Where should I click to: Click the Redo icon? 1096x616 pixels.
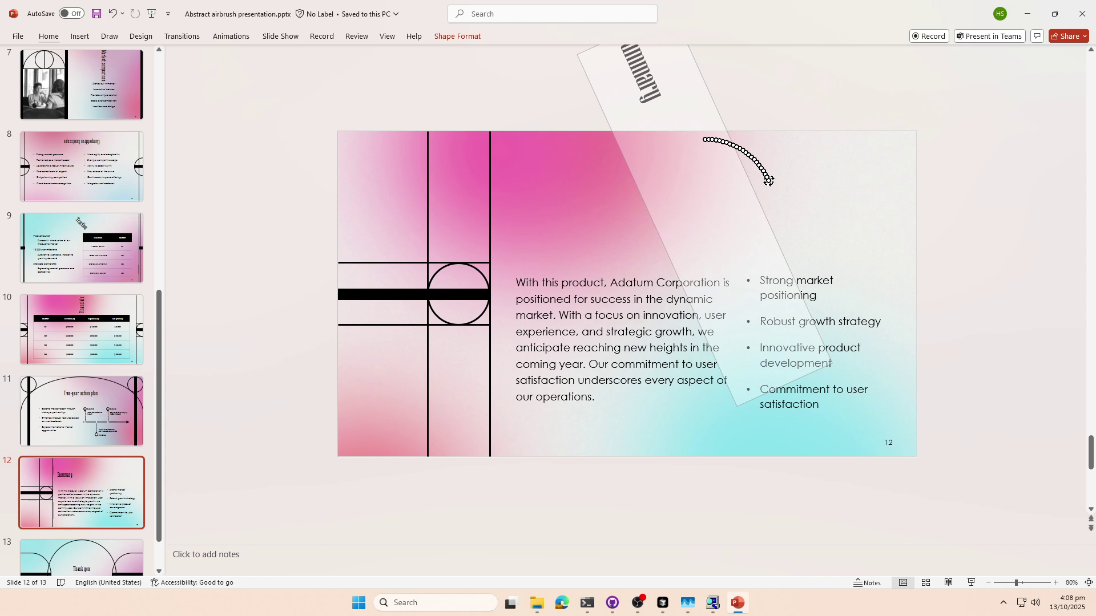pos(135,13)
